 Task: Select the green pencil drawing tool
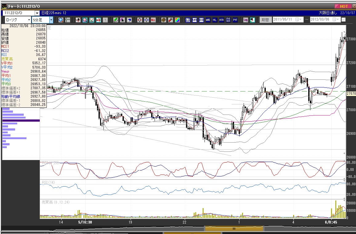coord(115,20)
